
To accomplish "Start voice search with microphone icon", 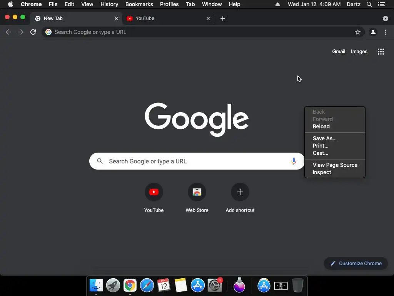I will pyautogui.click(x=294, y=161).
